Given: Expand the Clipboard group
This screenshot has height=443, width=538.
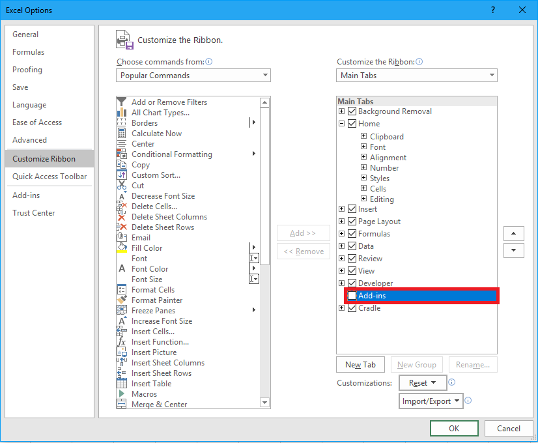Looking at the screenshot, I should (x=363, y=136).
